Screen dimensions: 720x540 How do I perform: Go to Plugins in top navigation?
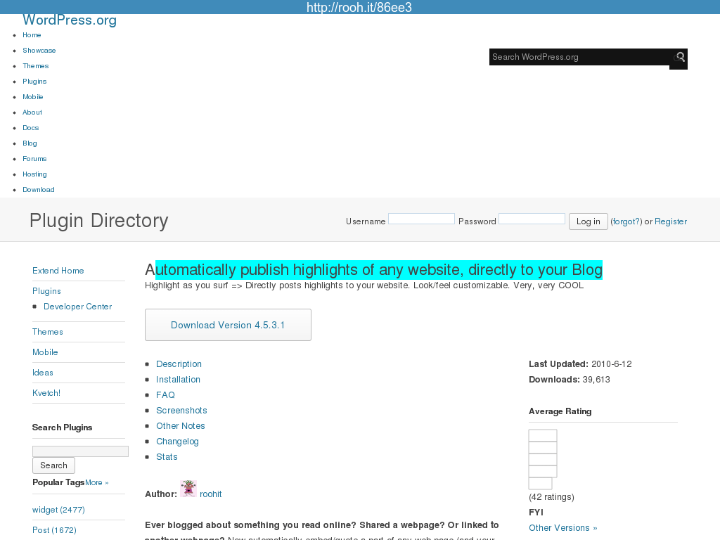click(34, 82)
